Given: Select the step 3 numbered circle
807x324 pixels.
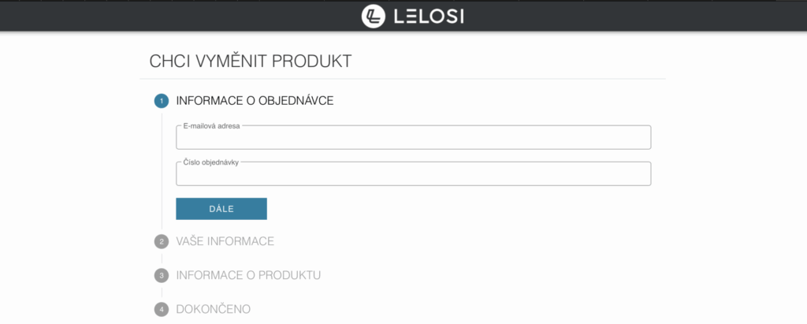Looking at the screenshot, I should click(162, 276).
